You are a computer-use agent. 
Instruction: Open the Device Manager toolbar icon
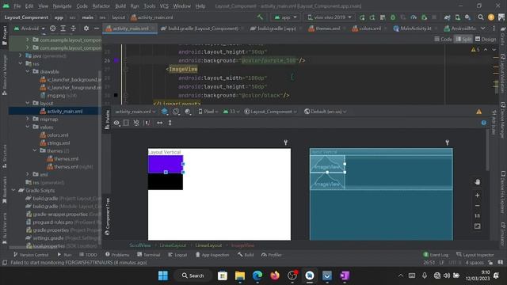458,17
